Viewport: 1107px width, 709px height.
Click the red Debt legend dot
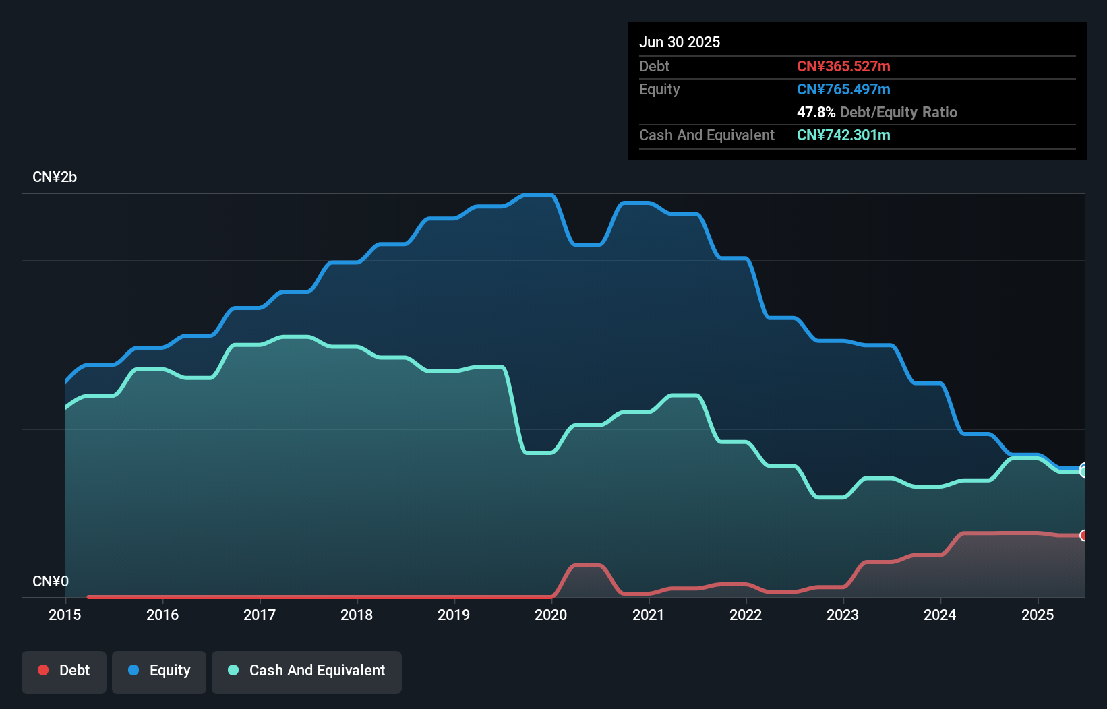tap(42, 670)
